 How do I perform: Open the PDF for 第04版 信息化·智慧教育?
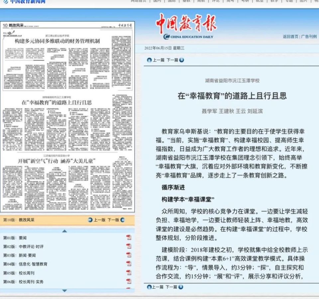[129, 263]
